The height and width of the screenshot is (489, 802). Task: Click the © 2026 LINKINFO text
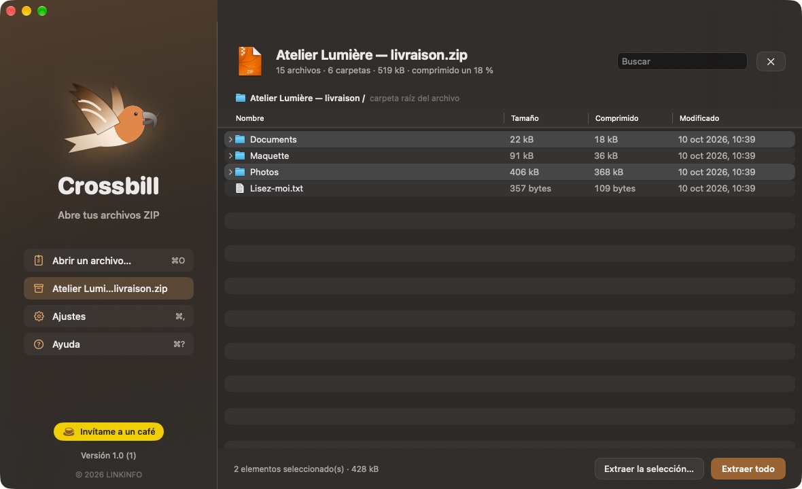tap(109, 475)
